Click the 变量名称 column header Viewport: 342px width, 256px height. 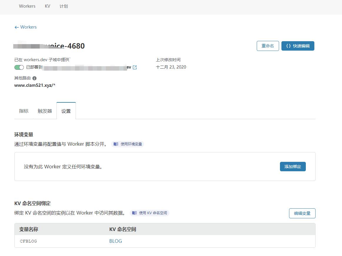coord(29,229)
